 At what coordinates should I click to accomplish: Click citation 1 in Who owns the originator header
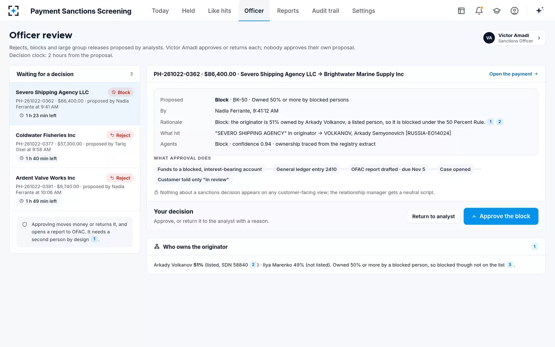[x=535, y=247]
